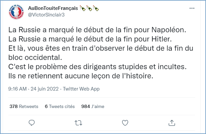Viewport: 206px width, 134px height.
Task: Open the three-dot more options menu
Action: click(x=192, y=8)
